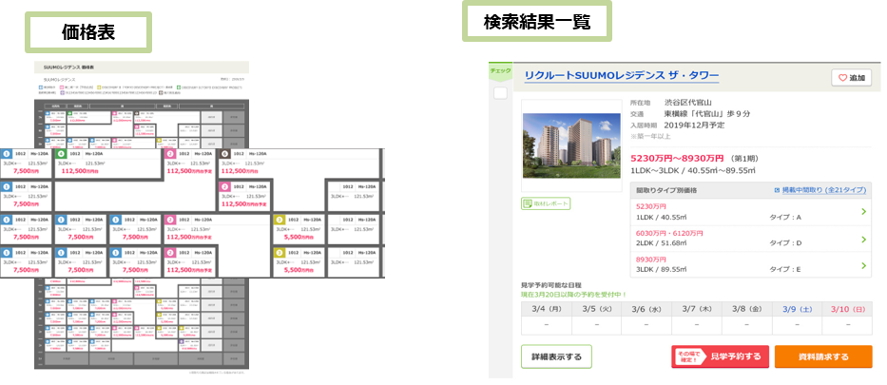
Task: Click the 間取りタイプ別価格 header
Action: tap(666, 190)
